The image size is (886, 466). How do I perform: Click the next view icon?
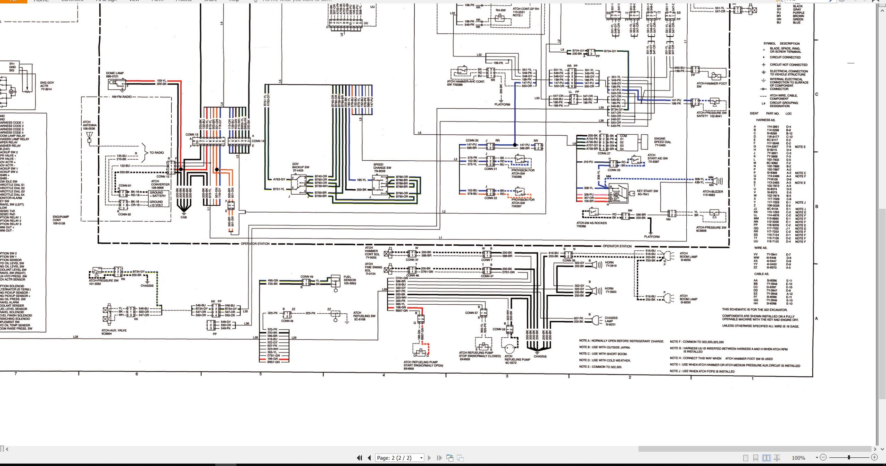pyautogui.click(x=460, y=458)
